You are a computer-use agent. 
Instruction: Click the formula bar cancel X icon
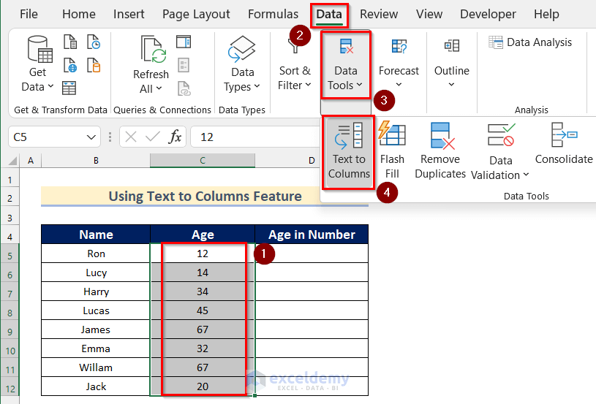pyautogui.click(x=130, y=137)
